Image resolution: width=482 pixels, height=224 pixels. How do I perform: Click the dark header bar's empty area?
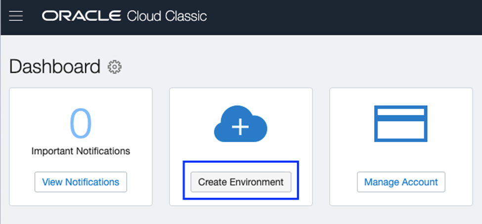tap(338, 17)
